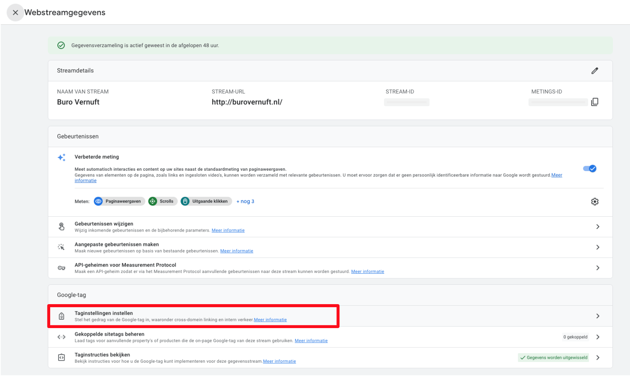Open Meer informatie link for Gekoppelde sitetags
Screen dimensions: 630x376
point(311,341)
